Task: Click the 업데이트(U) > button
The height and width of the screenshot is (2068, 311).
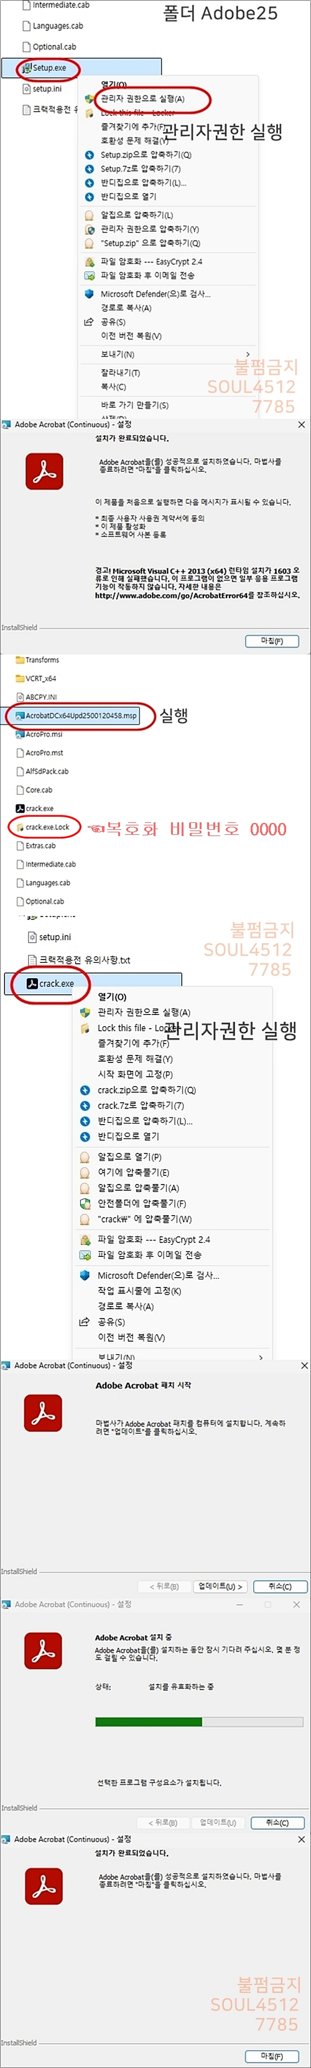Action: tap(220, 1586)
